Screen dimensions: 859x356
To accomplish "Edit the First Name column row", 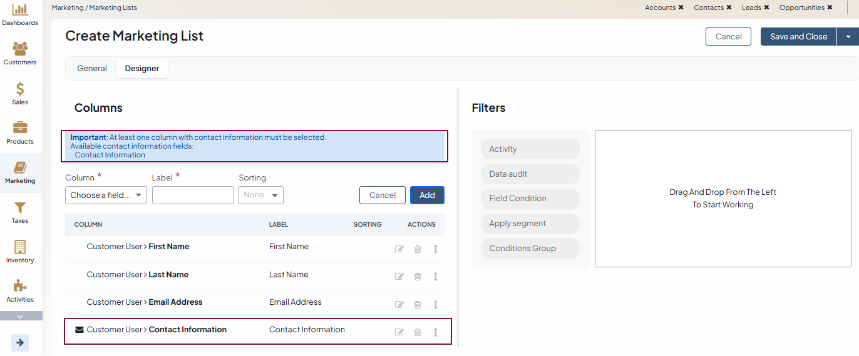I will tap(399, 249).
